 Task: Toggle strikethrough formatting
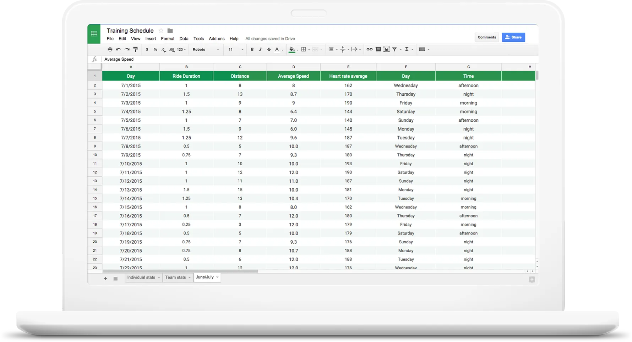pos(269,49)
